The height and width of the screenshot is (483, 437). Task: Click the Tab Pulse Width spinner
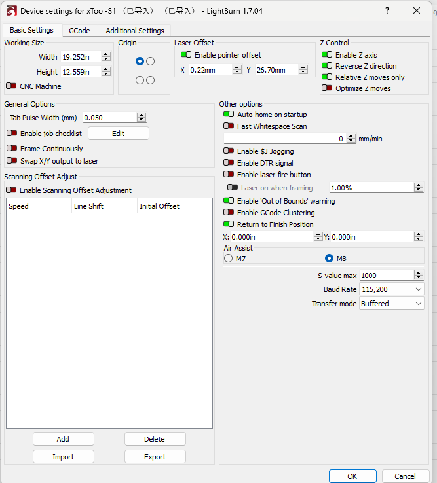pyautogui.click(x=142, y=117)
